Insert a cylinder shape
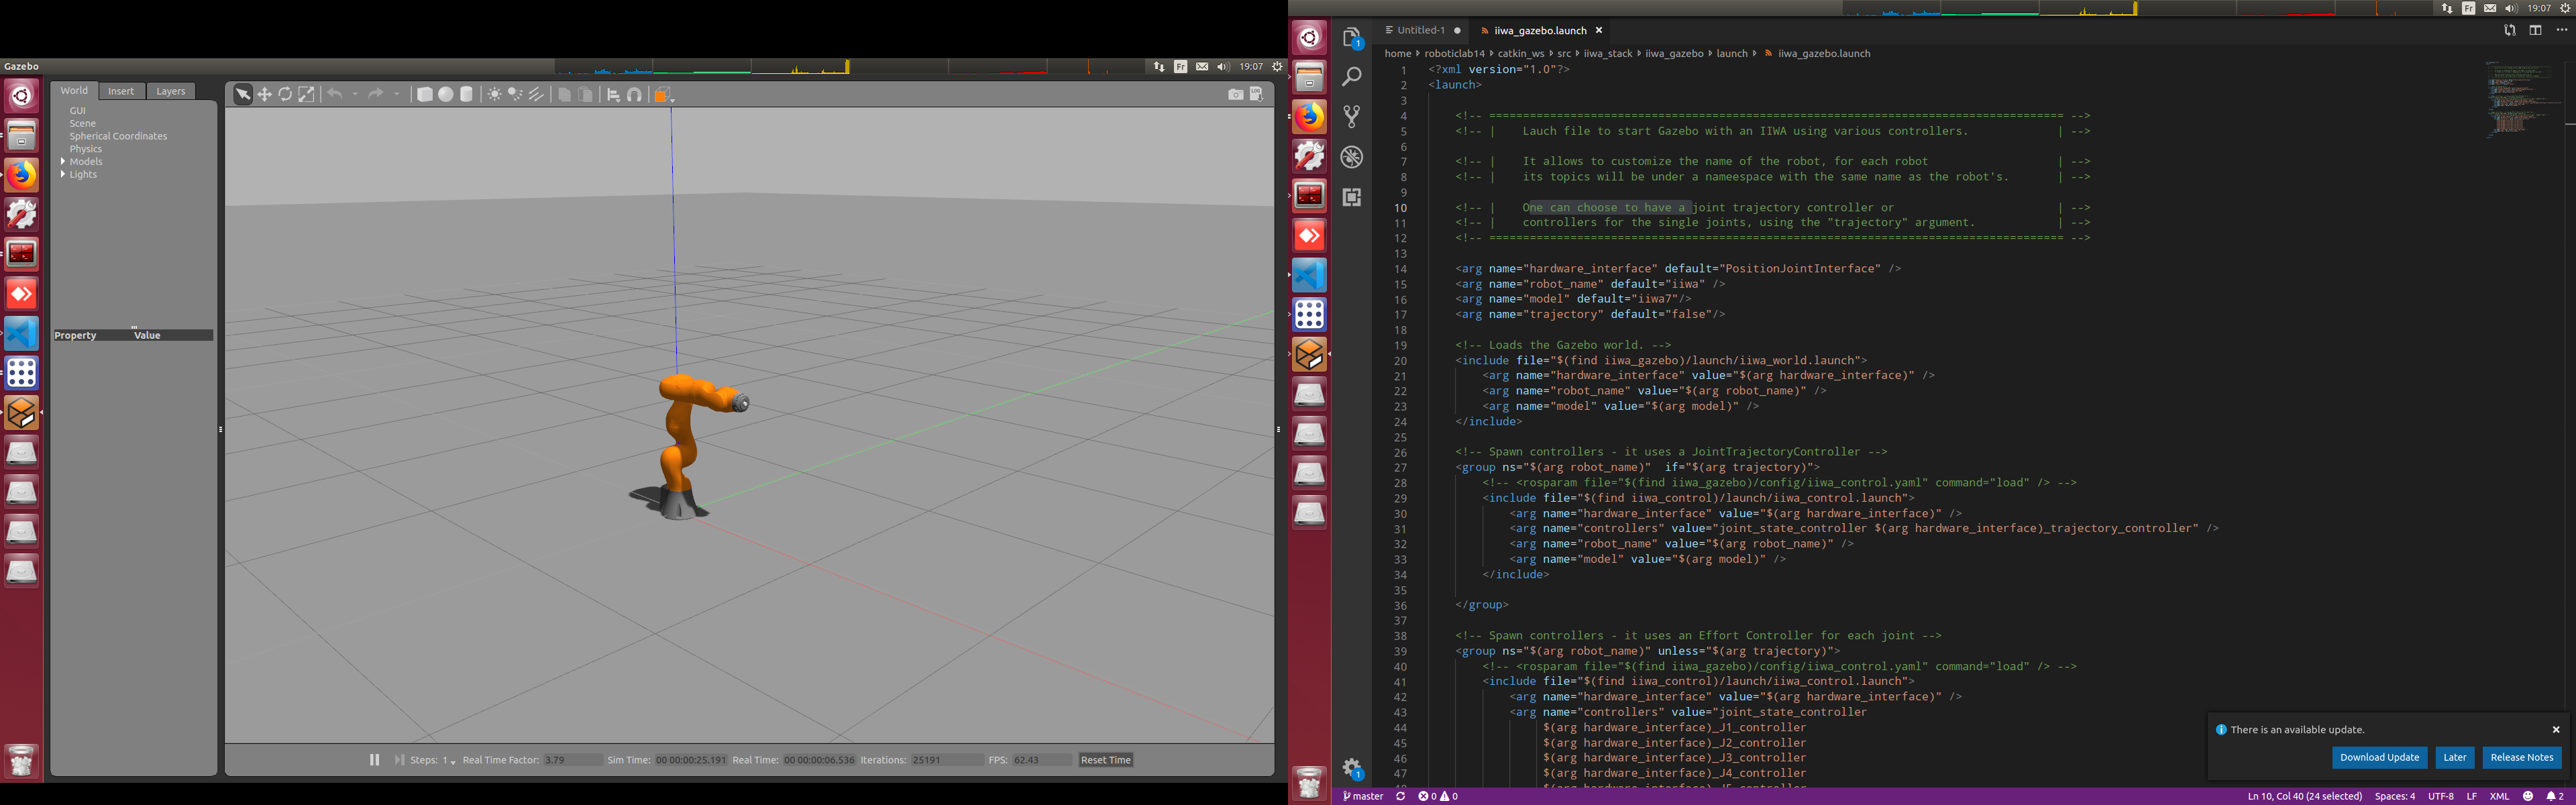 (467, 94)
